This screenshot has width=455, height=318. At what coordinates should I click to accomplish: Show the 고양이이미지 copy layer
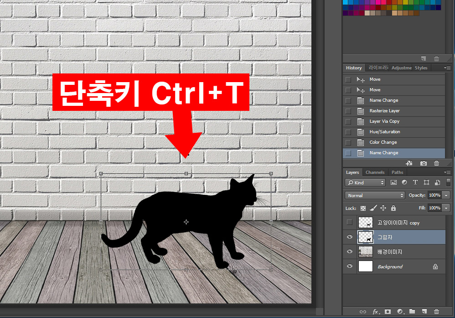349,222
